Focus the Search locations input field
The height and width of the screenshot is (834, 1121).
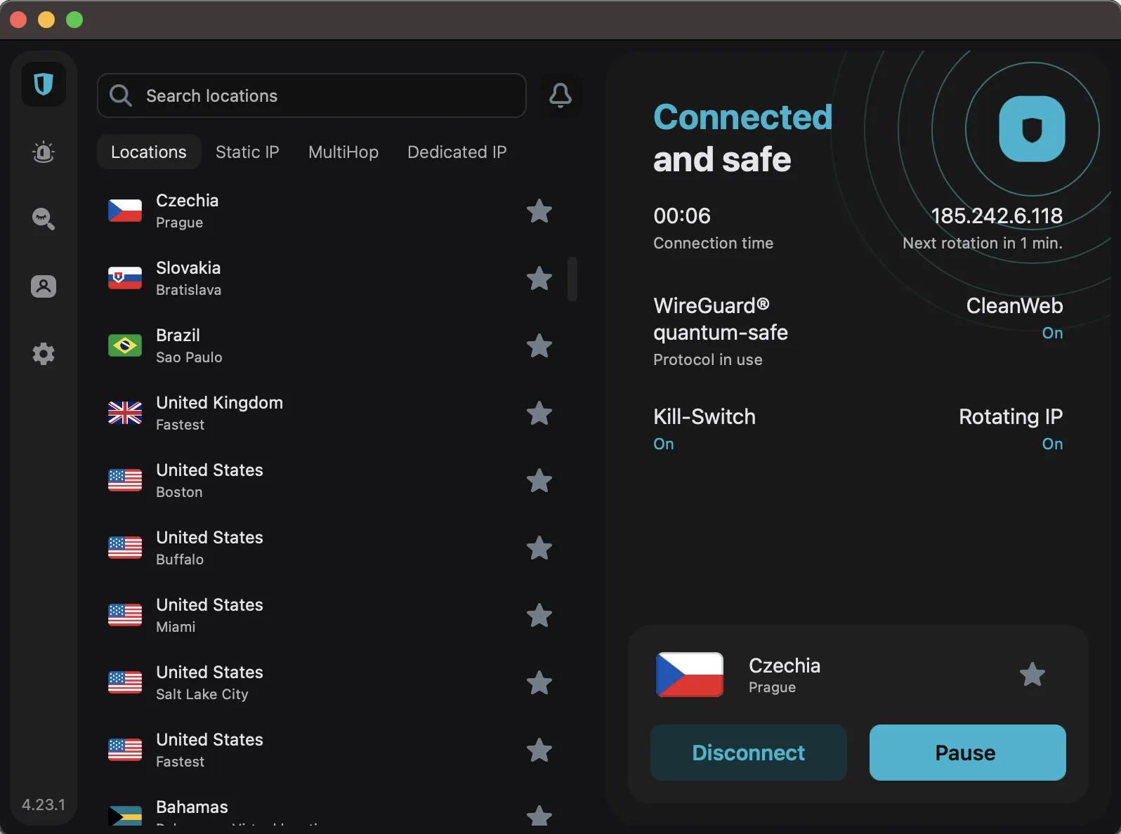[312, 95]
